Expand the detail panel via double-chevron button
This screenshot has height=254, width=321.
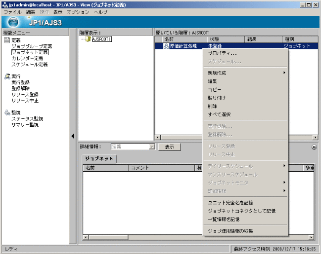314,147
